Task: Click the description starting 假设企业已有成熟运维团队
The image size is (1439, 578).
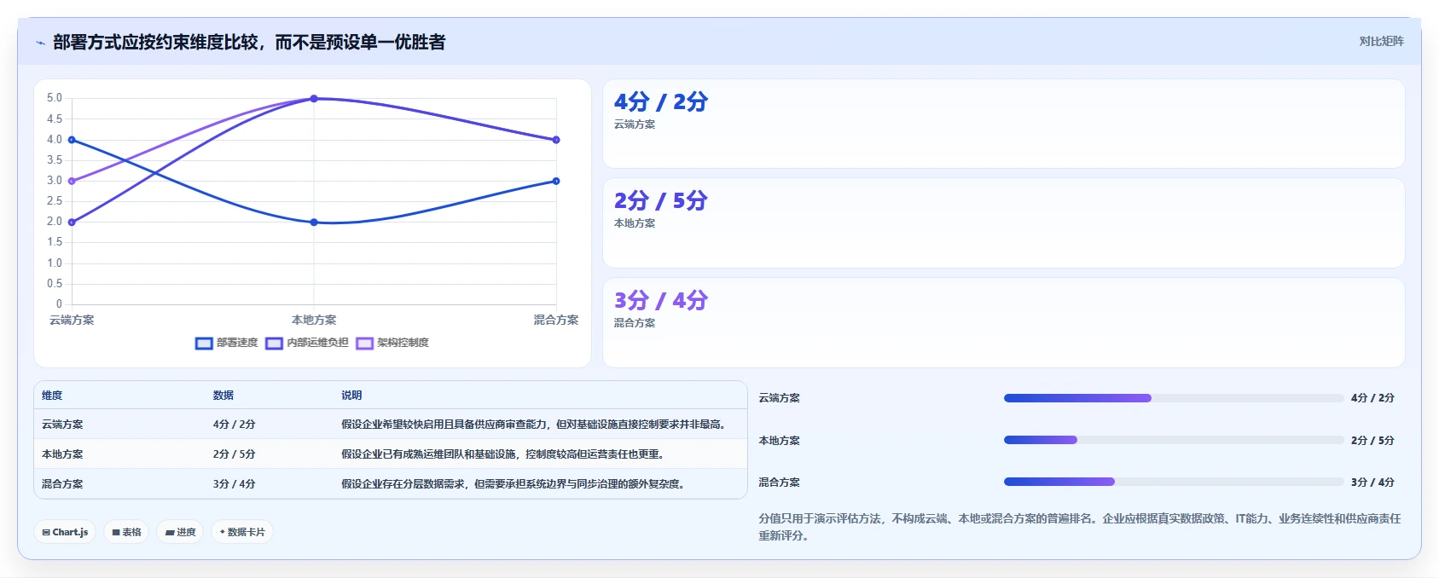Action: (x=503, y=454)
